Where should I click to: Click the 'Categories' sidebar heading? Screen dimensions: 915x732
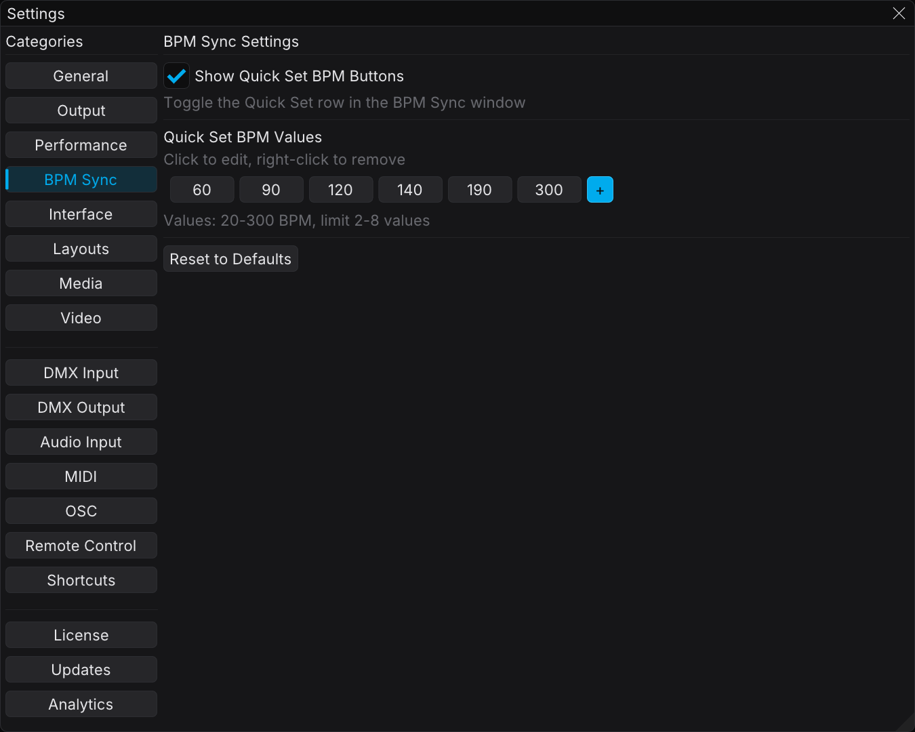[45, 41]
